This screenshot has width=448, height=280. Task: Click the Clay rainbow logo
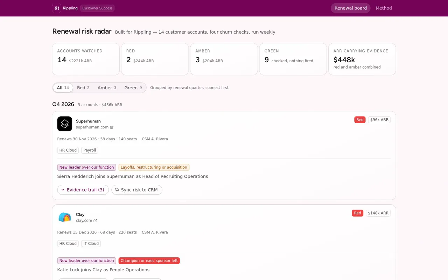65,217
